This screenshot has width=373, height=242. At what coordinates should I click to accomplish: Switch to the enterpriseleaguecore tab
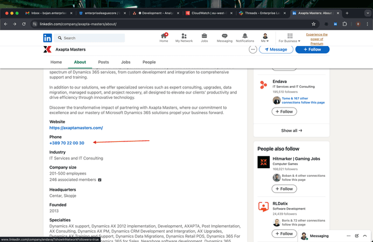(x=103, y=13)
